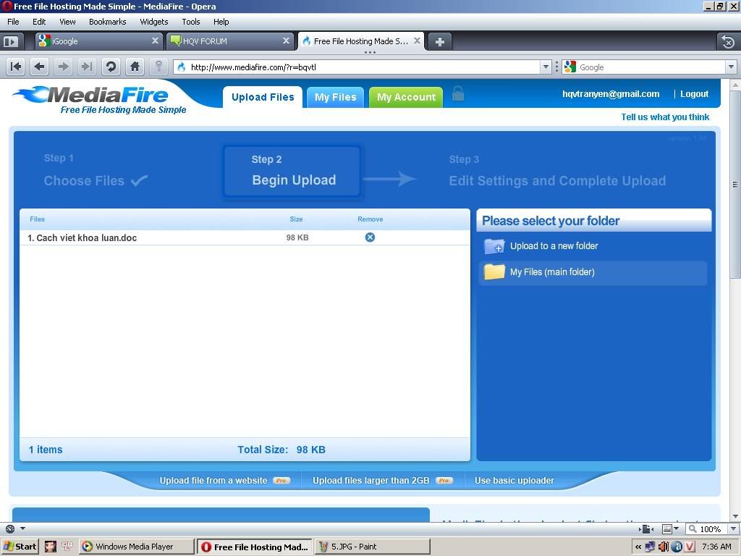Click the Logout link
The width and height of the screenshot is (741, 556).
point(694,93)
